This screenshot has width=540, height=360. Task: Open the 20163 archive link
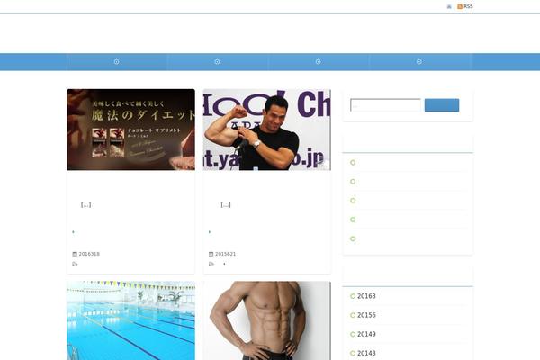366,296
